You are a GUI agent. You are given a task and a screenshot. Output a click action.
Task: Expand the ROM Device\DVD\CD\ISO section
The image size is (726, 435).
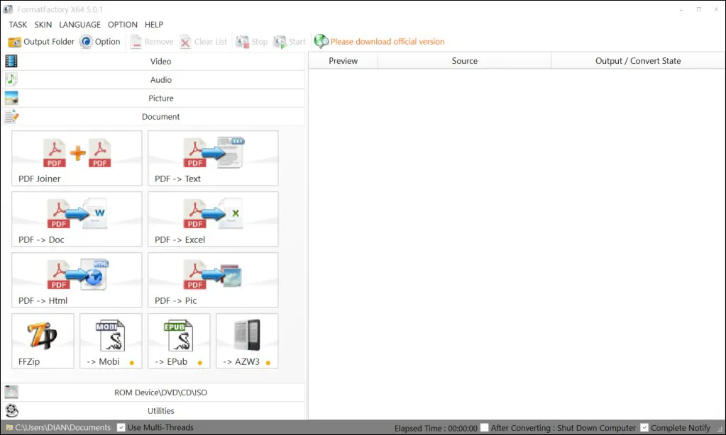coord(160,392)
